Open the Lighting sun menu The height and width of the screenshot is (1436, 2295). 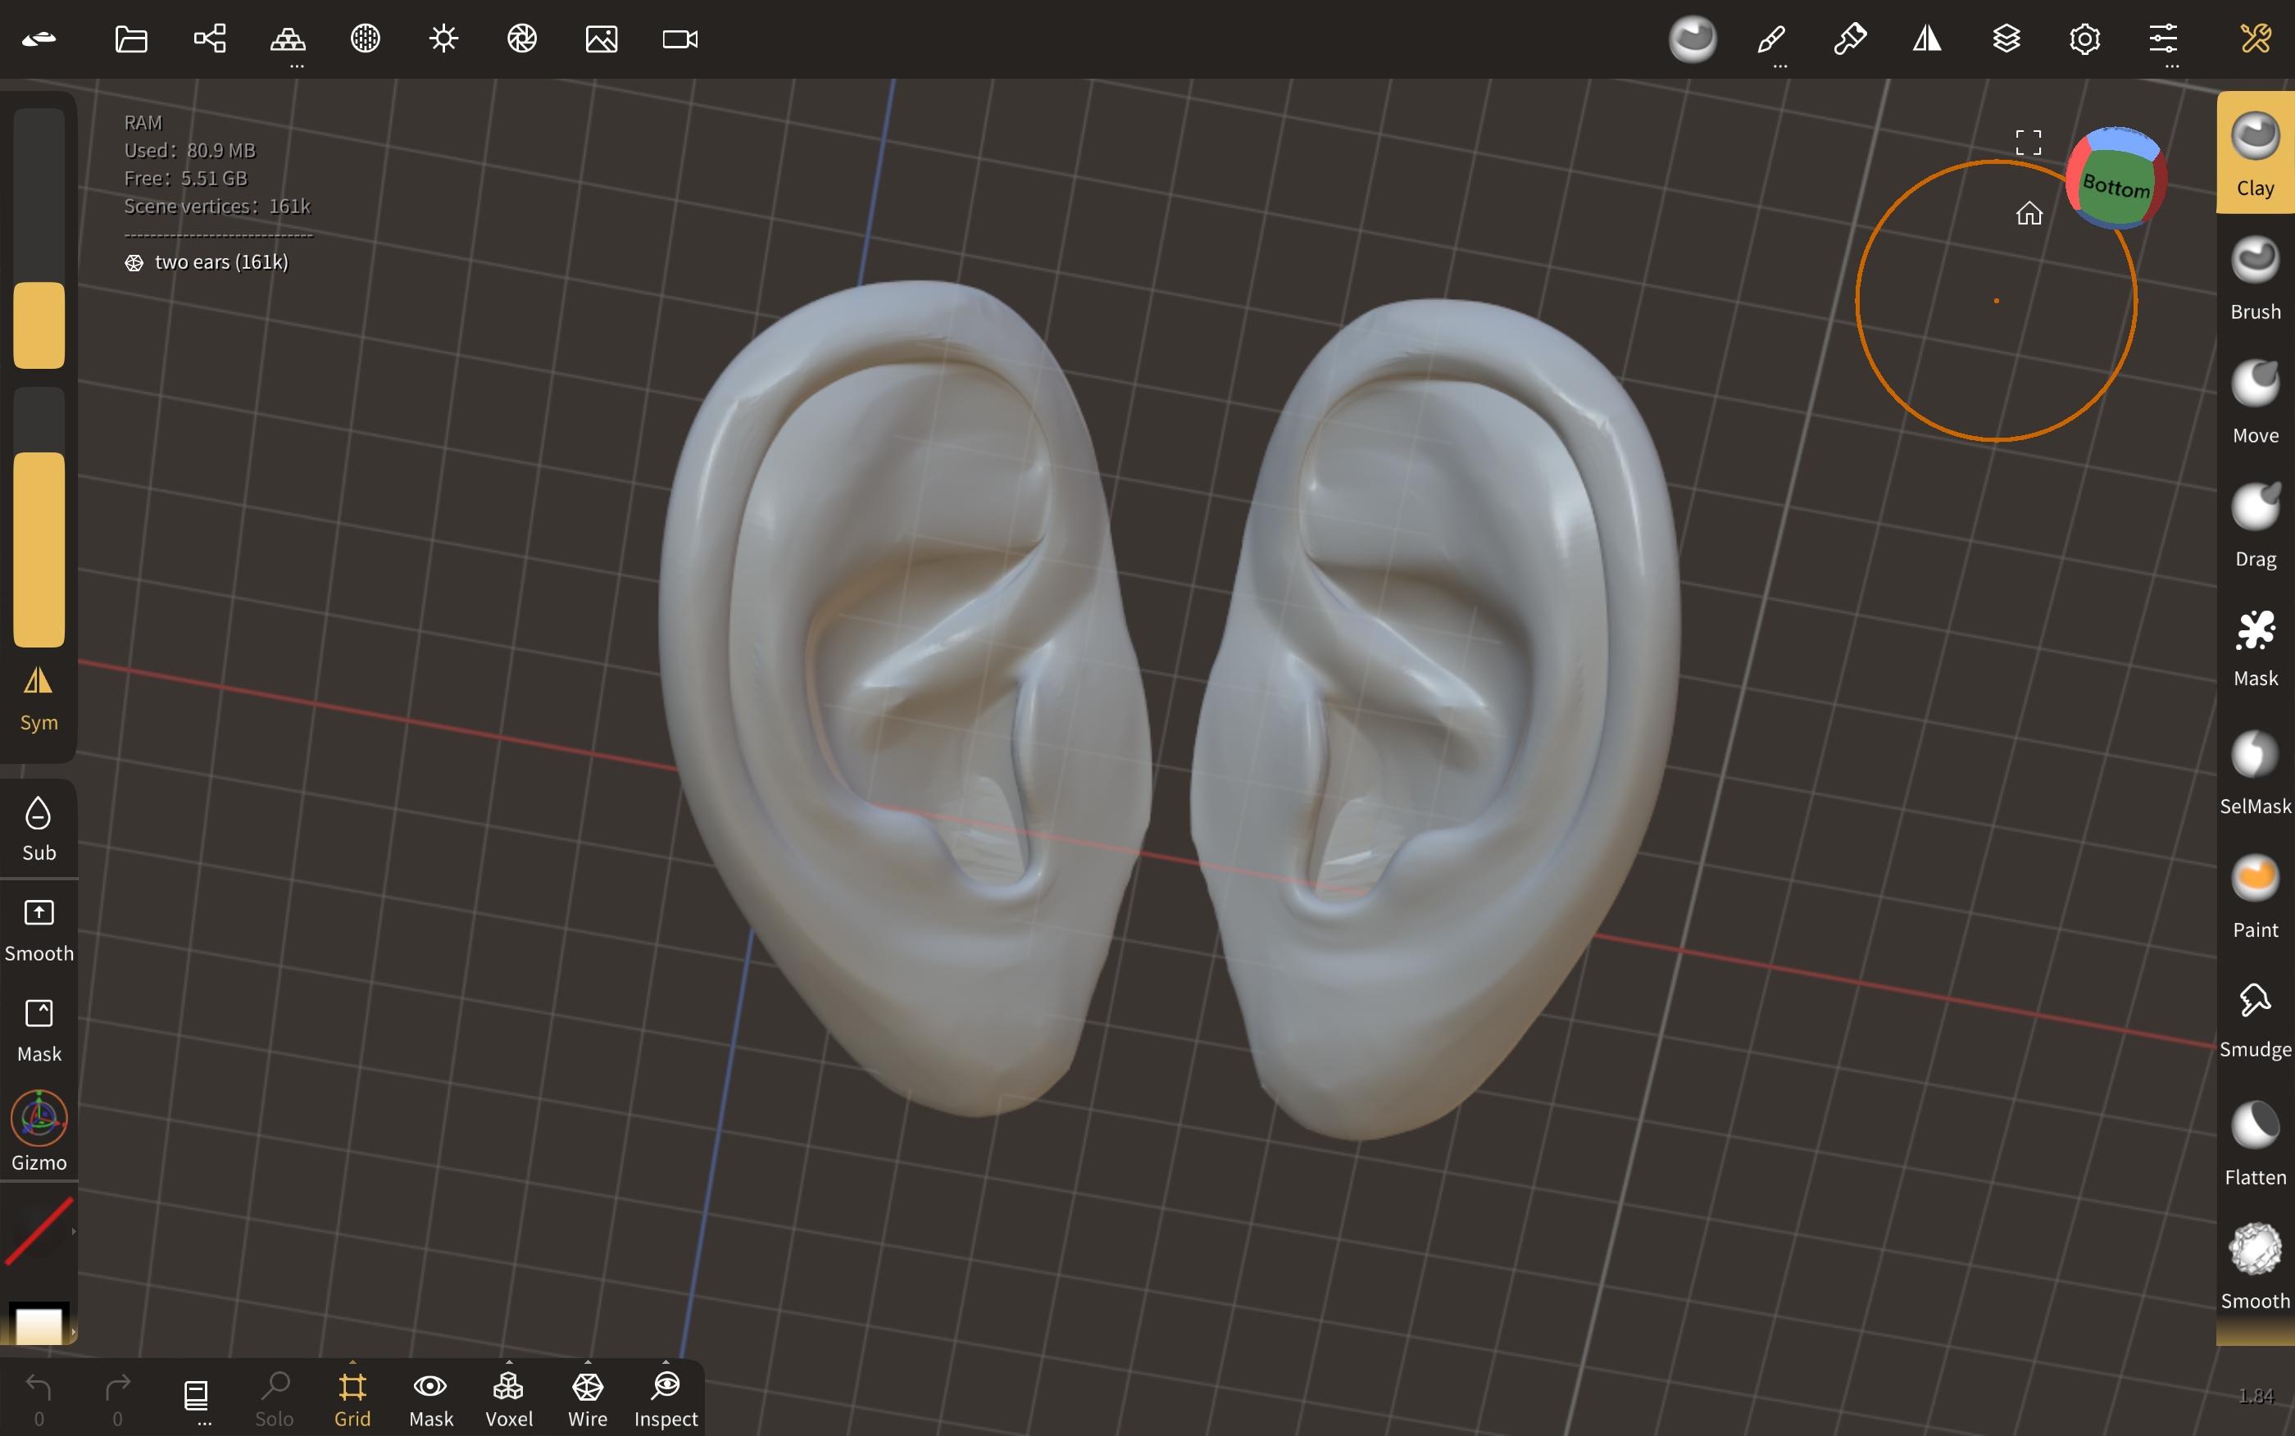tap(443, 39)
